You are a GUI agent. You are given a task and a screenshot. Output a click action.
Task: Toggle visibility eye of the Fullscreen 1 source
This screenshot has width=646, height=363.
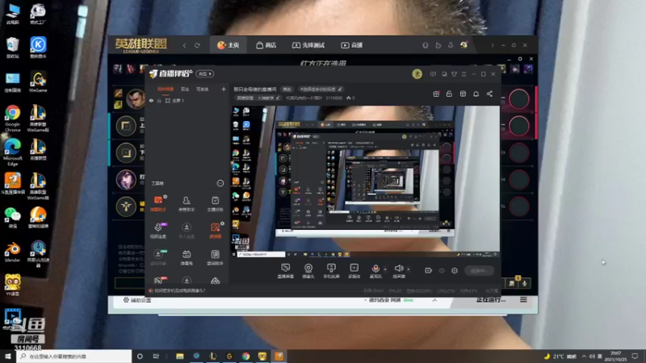coord(151,100)
